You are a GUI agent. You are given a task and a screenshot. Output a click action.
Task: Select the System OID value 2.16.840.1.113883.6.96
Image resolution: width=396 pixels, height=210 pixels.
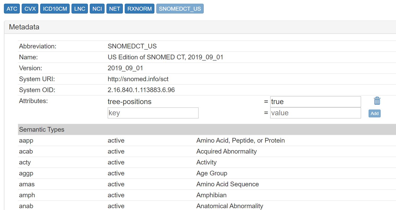[x=141, y=90]
